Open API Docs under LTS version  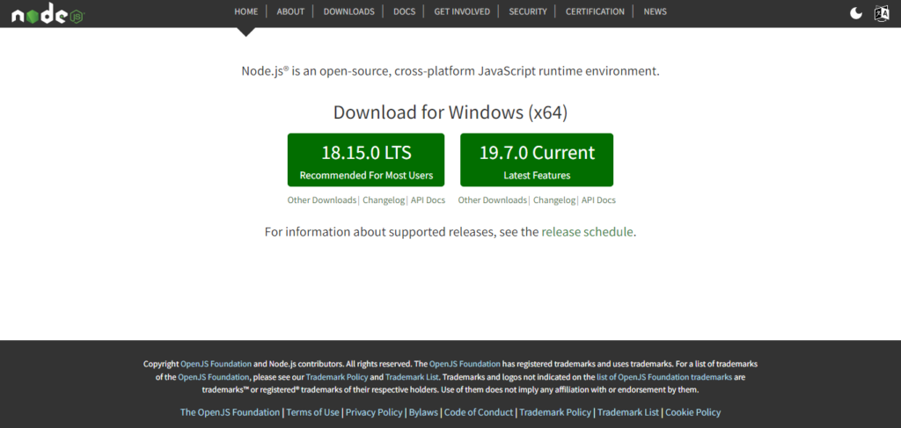[x=428, y=200]
